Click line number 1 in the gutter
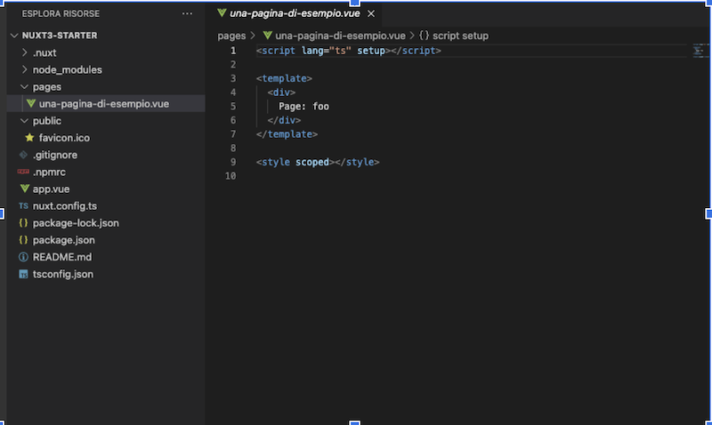712x425 pixels. (x=233, y=51)
